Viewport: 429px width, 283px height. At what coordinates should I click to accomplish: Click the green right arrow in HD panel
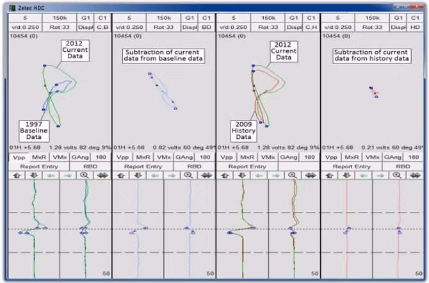coord(380,175)
